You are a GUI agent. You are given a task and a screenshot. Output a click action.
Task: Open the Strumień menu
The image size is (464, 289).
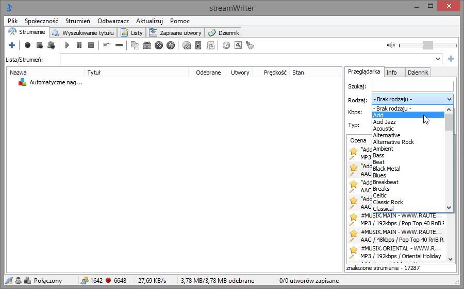pyautogui.click(x=77, y=21)
